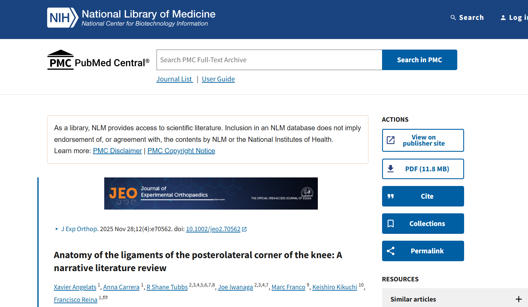Click the quotation mark Cite icon

[x=391, y=196]
